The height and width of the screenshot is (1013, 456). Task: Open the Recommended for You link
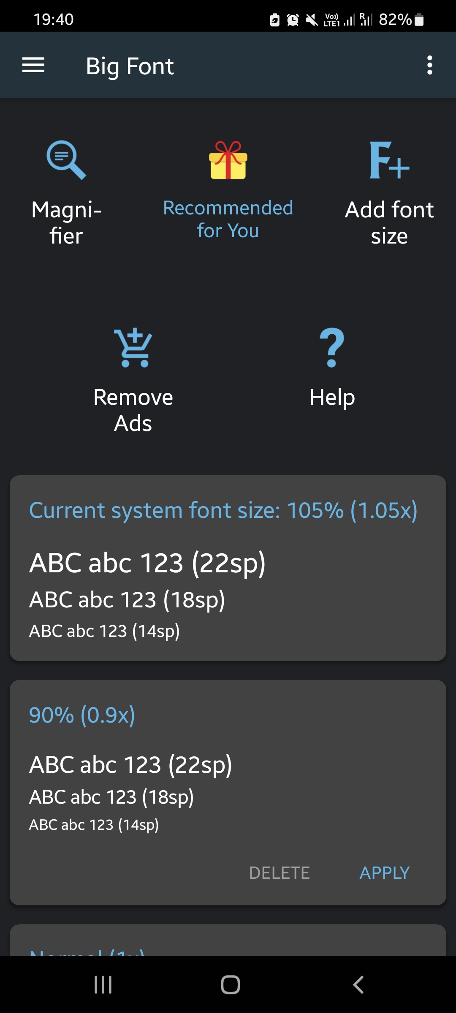(x=228, y=219)
